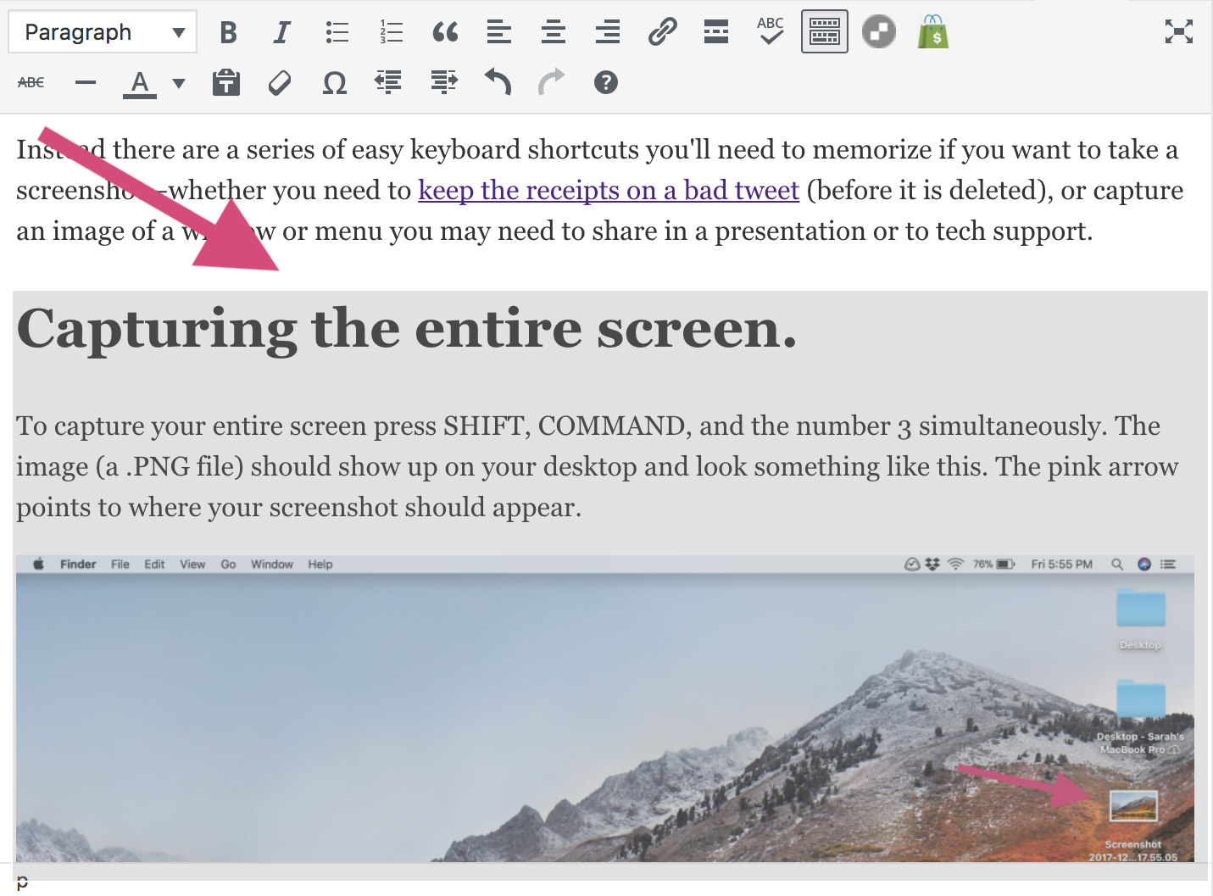
Task: Click the green shopping bag icon
Action: click(x=932, y=32)
